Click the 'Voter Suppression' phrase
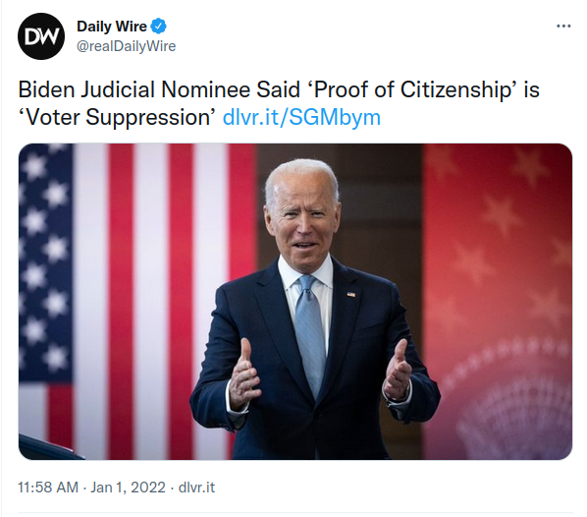 click(117, 117)
